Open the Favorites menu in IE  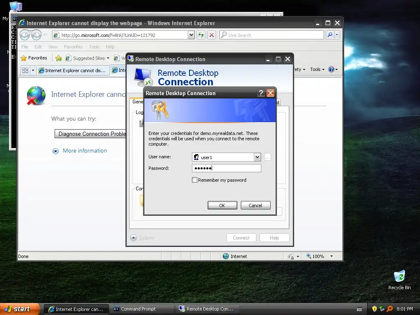coord(73,47)
